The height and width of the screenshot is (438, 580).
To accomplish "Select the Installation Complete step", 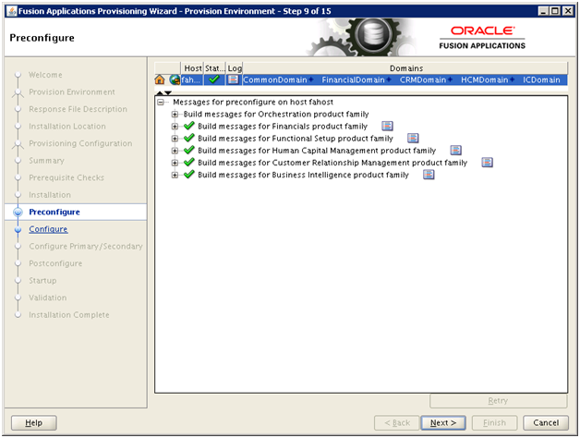I will [x=69, y=315].
